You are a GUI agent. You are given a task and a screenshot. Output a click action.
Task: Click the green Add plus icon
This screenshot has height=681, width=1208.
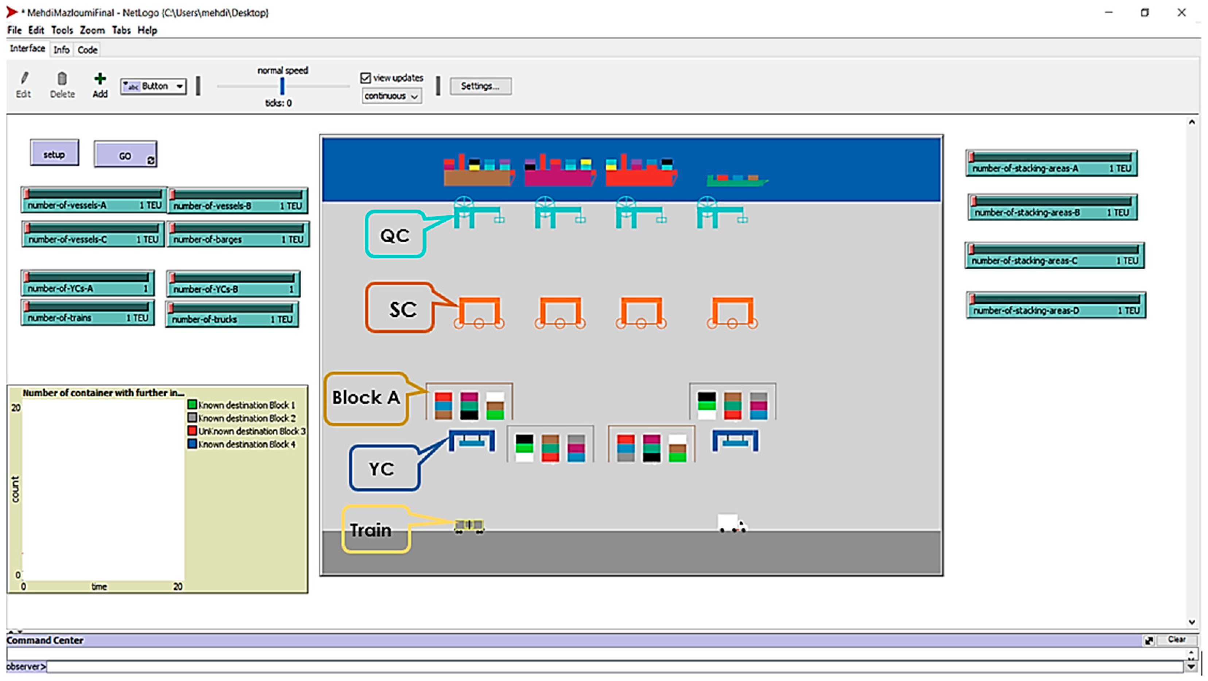[100, 78]
